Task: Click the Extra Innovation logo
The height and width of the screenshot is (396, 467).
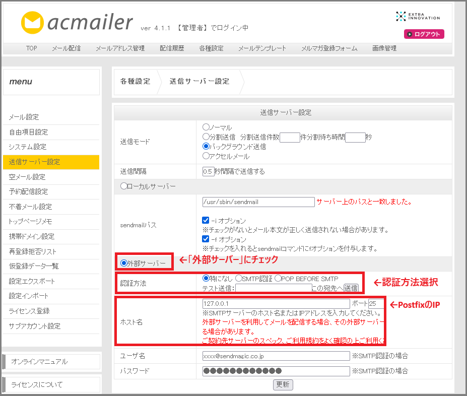Action: [418, 16]
